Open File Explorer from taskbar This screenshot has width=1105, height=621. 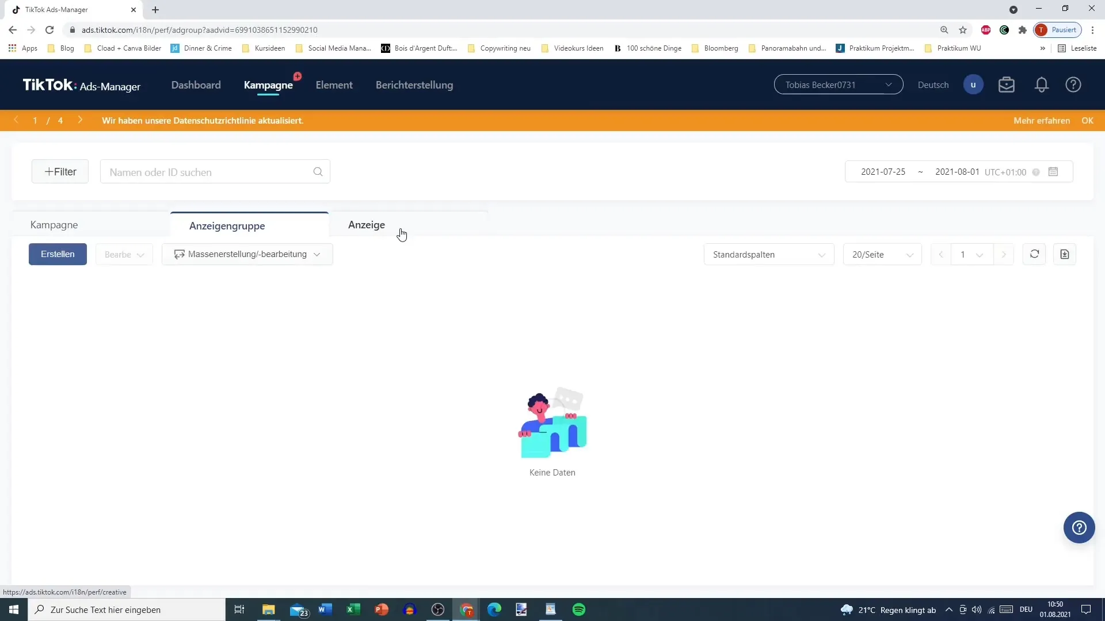pos(269,609)
